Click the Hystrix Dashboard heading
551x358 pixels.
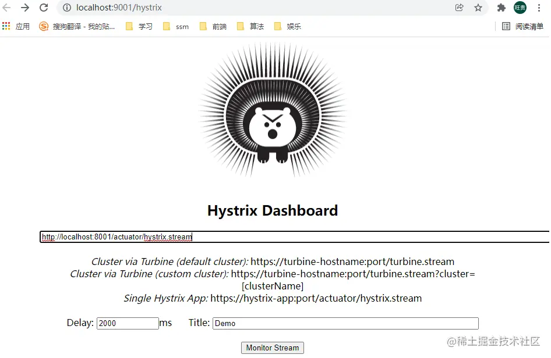[x=273, y=210]
